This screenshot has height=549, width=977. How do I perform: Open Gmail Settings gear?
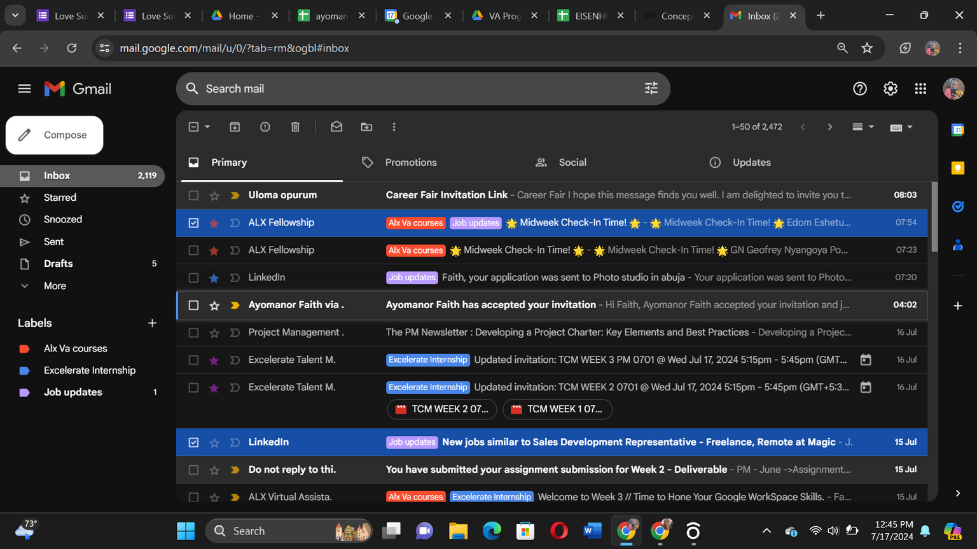point(890,89)
